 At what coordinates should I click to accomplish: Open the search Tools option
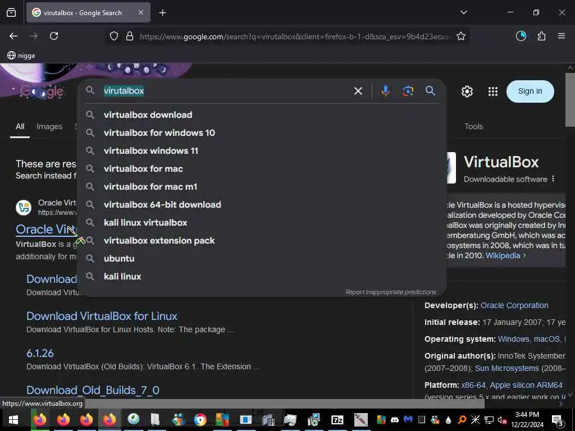473,126
